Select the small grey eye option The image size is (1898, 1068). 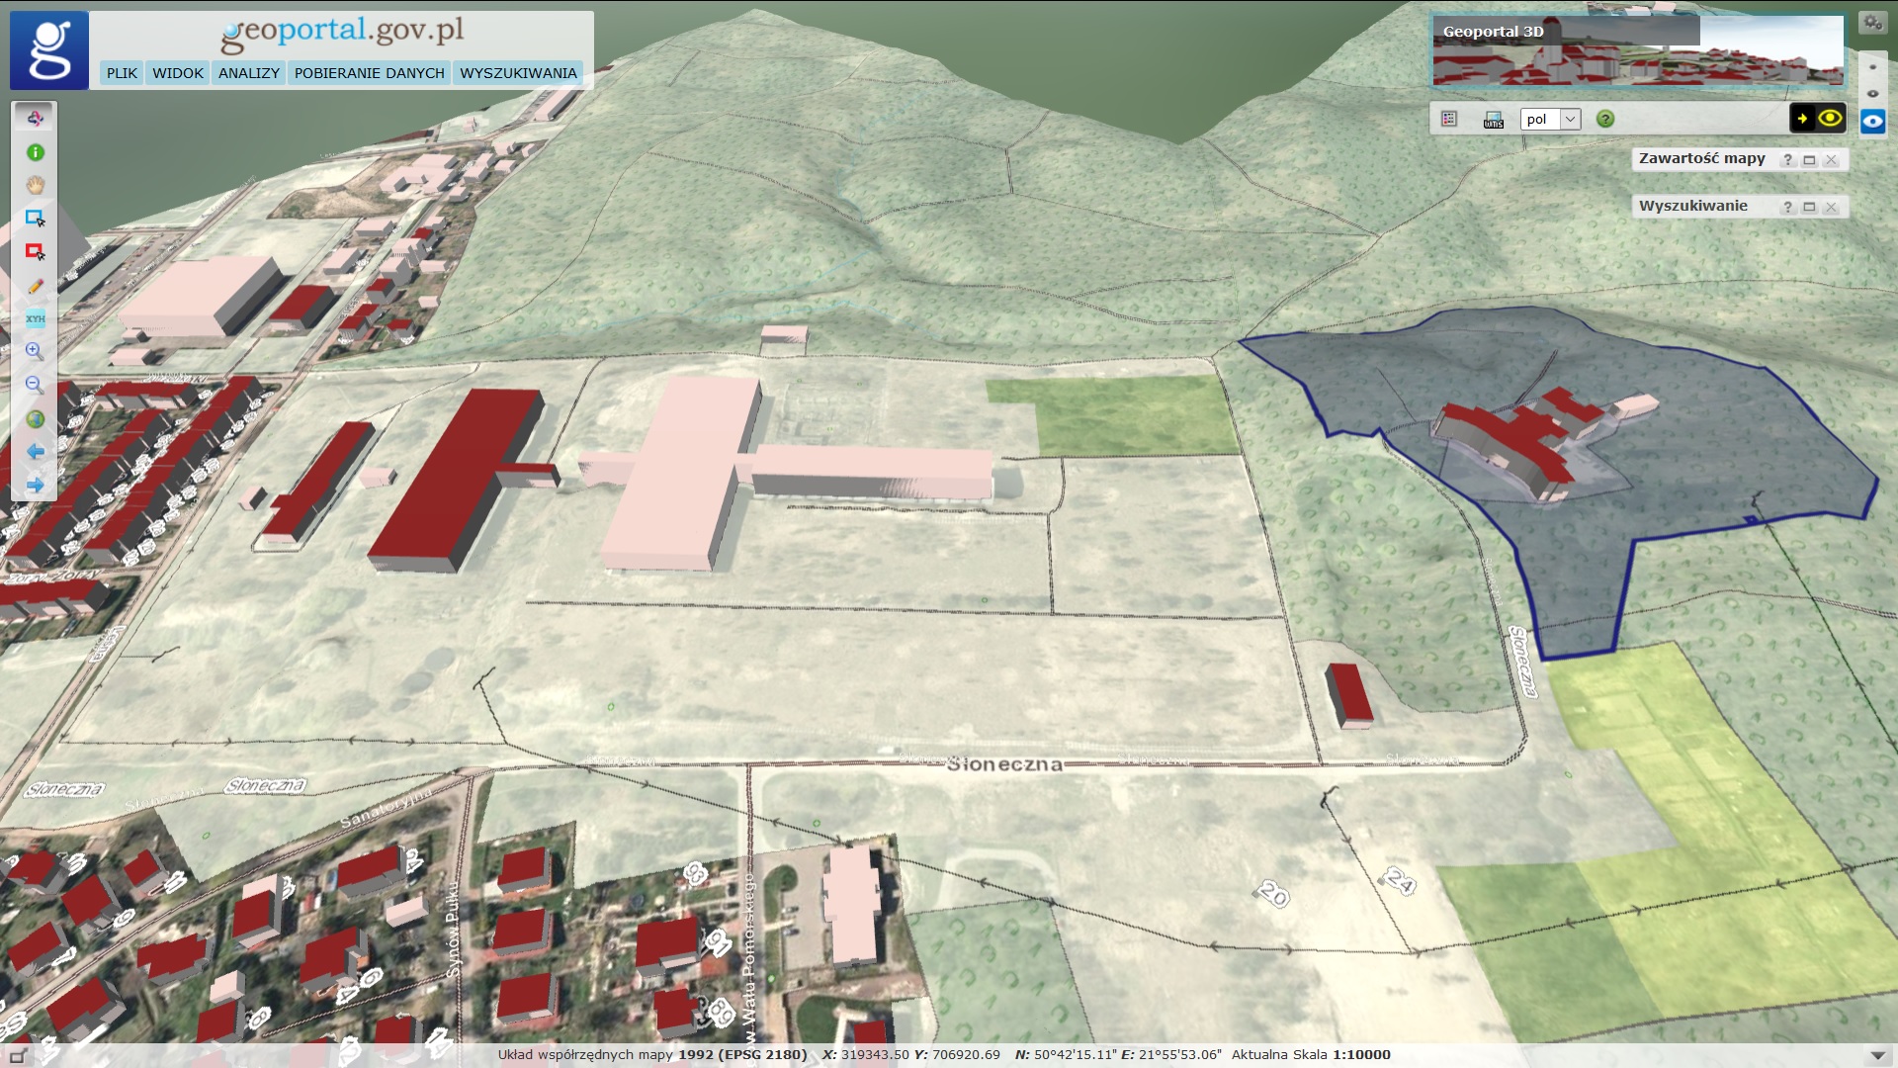(1872, 94)
